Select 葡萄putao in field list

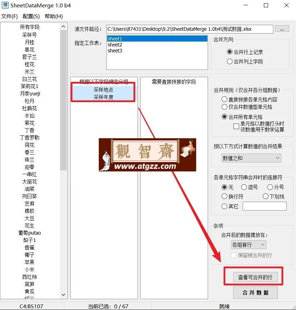point(30,233)
